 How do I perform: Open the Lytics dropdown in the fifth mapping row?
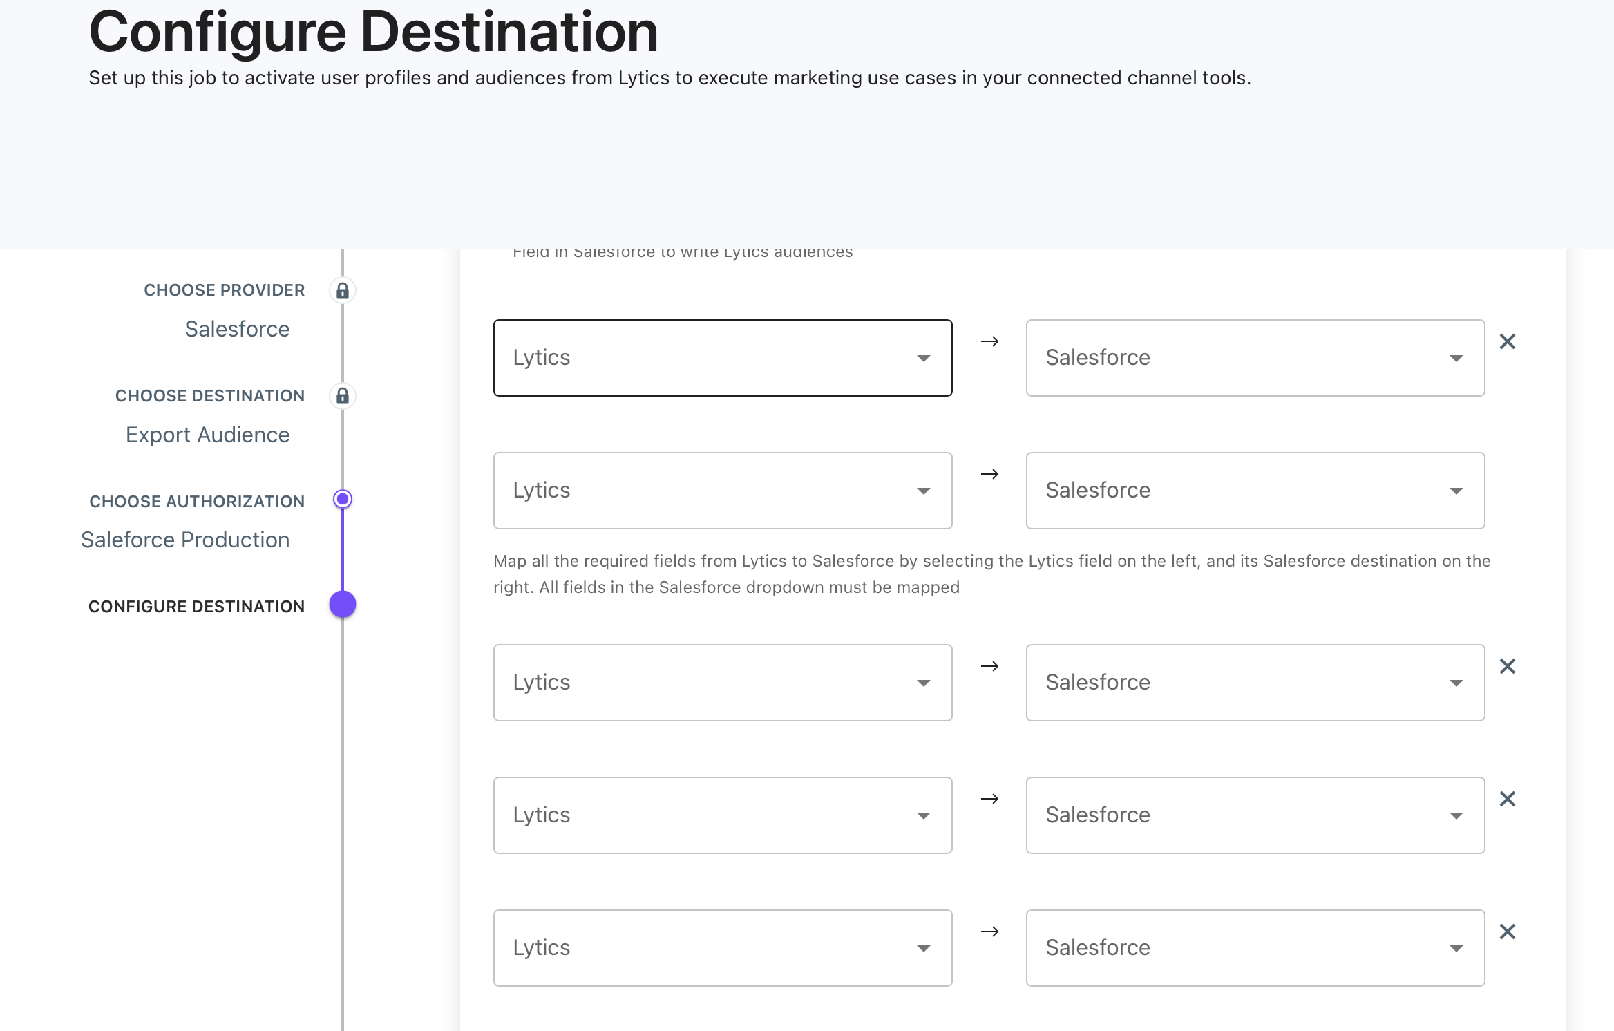[723, 948]
